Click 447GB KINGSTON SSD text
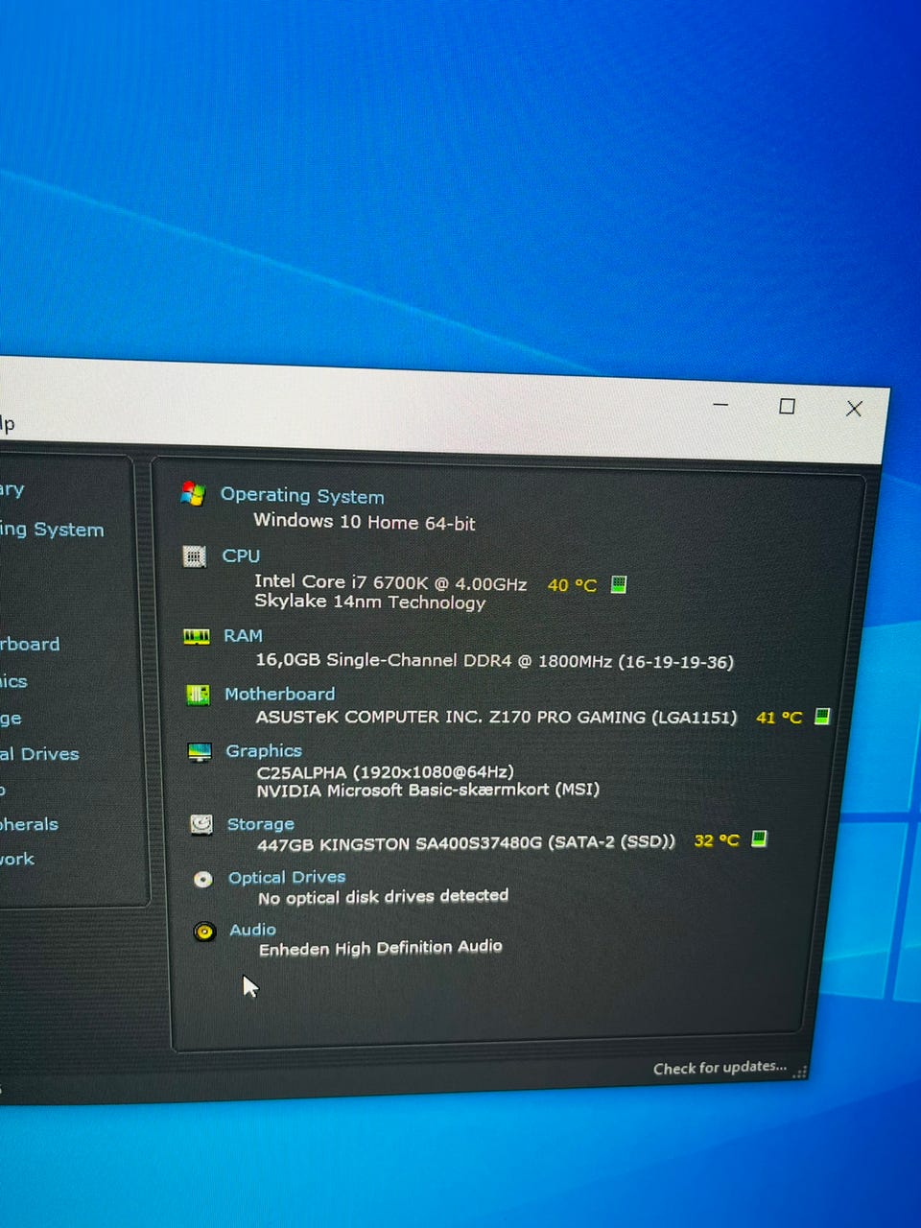The image size is (921, 1228). click(466, 843)
